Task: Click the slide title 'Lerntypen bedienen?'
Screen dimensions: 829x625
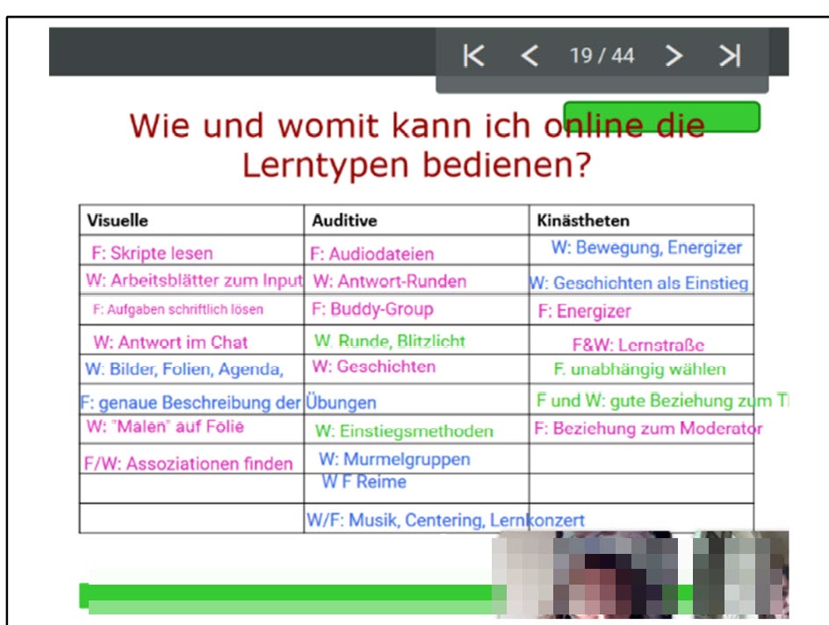Action: (x=416, y=165)
